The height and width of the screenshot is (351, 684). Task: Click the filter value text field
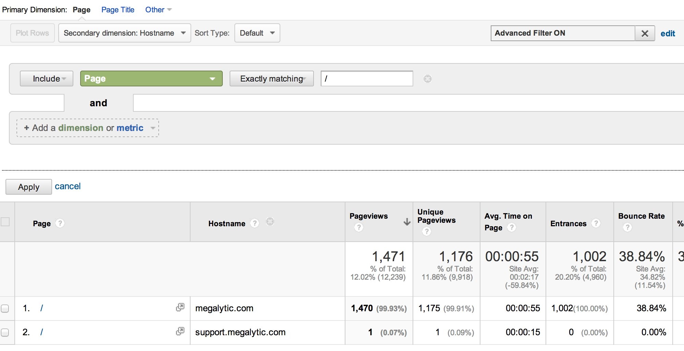[367, 79]
